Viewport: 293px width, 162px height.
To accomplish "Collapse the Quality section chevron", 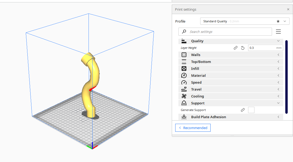I will pyautogui.click(x=278, y=41).
